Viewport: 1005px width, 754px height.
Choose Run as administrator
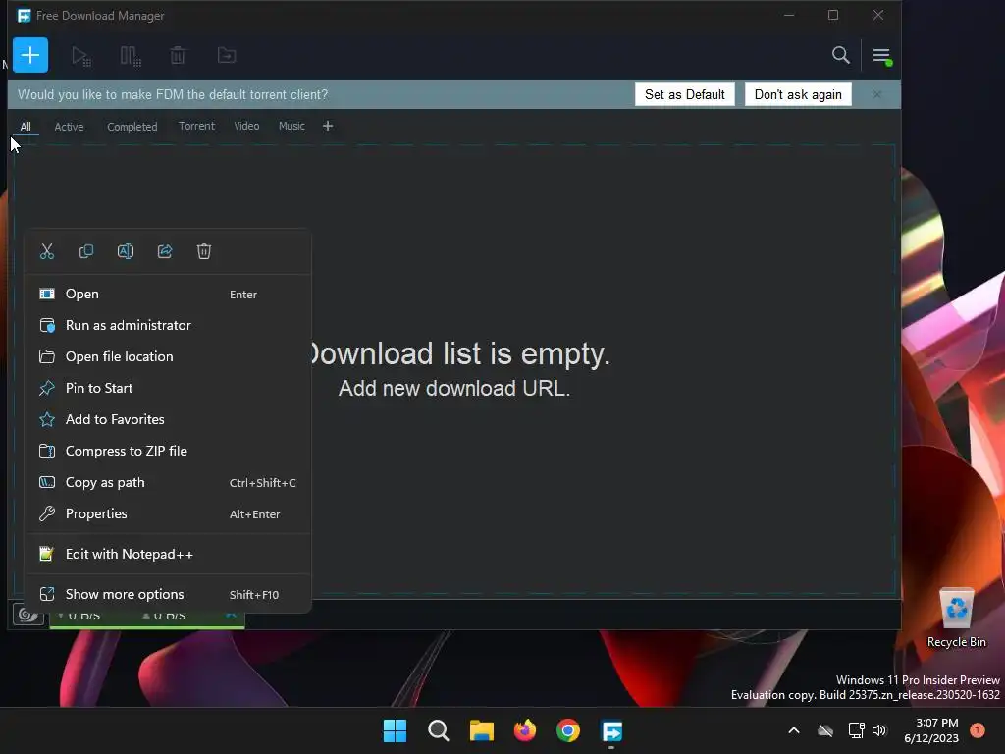click(x=168, y=325)
